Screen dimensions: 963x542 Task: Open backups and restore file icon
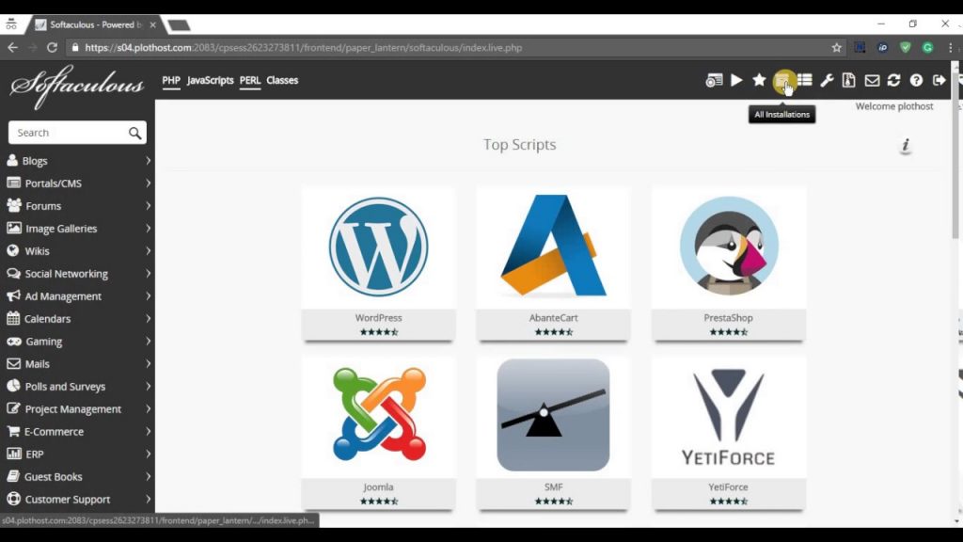tap(849, 80)
